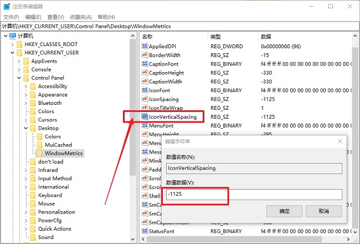360x244 pixels.
Task: Click the CaptionFont binary value icon
Action: pyautogui.click(x=145, y=64)
